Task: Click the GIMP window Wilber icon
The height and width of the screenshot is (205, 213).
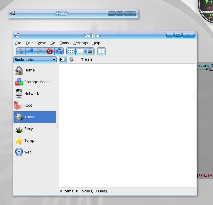Action: pyautogui.click(x=13, y=13)
